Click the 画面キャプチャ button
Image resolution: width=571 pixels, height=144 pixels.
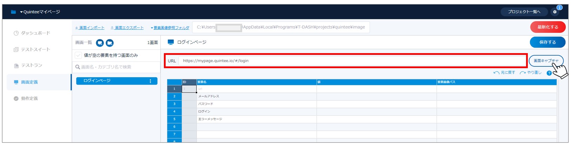(x=546, y=61)
